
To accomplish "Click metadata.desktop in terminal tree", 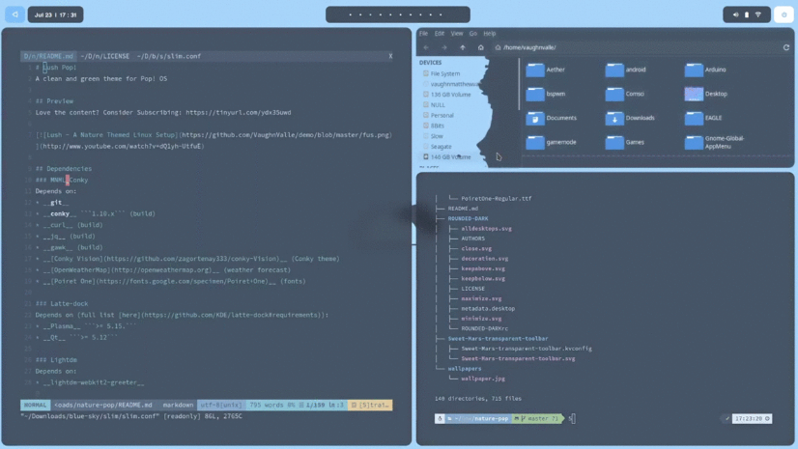I will click(488, 309).
